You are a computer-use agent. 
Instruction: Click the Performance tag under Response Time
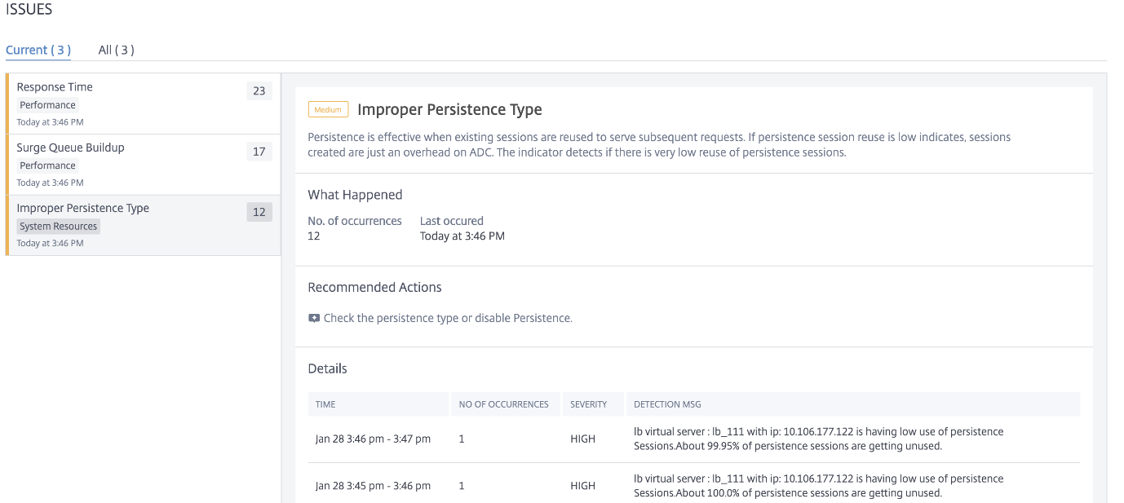(x=48, y=105)
